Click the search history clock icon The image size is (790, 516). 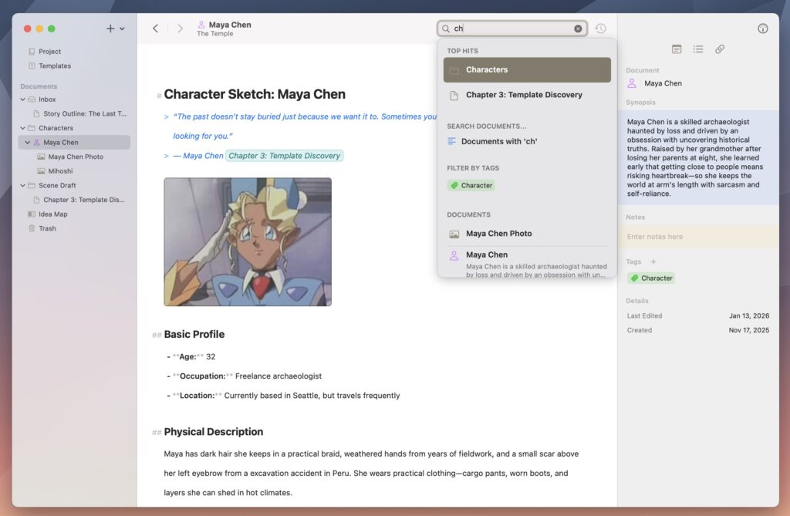click(600, 29)
